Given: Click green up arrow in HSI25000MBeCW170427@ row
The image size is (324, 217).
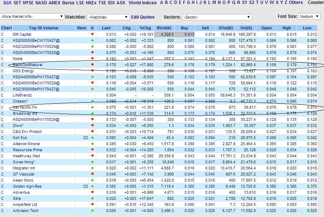Looking at the screenshot, I should click(x=92, y=40).
